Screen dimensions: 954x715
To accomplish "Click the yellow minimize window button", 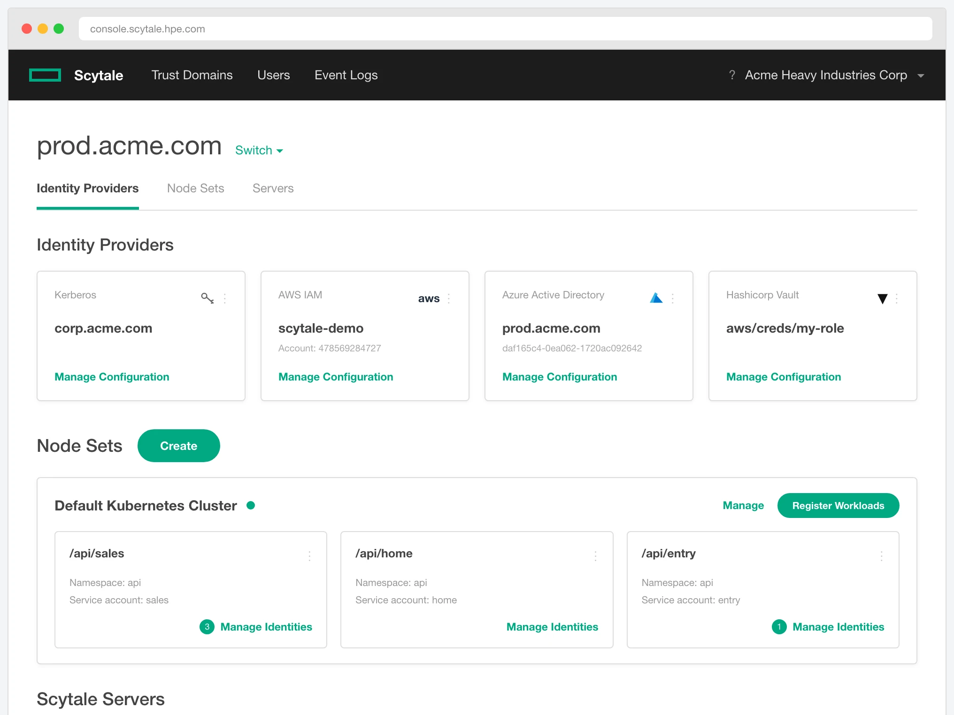I will tap(43, 29).
